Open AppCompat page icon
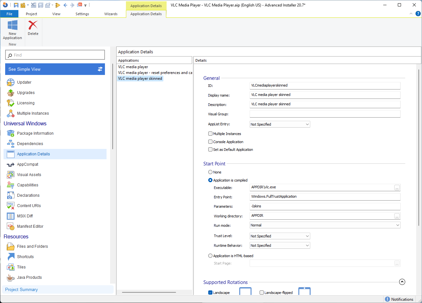The image size is (422, 303). point(11,164)
